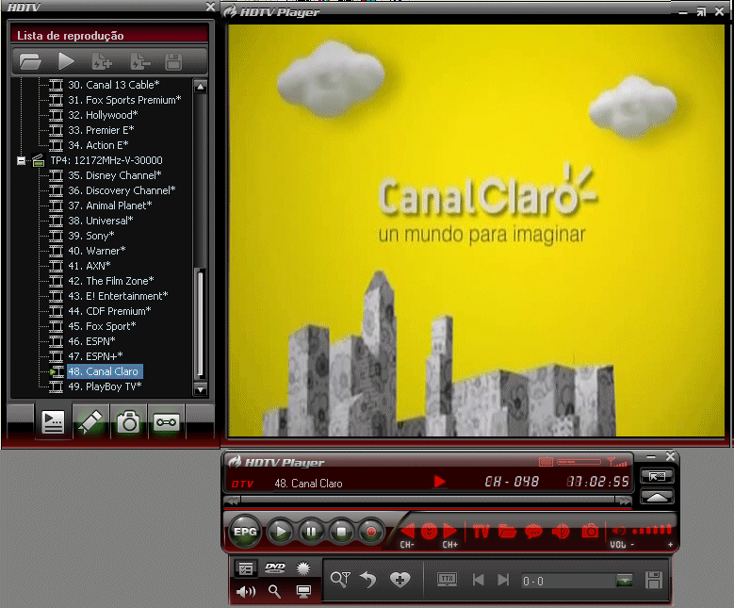Select channel 39. Sony*
734x608 pixels.
pos(91,236)
